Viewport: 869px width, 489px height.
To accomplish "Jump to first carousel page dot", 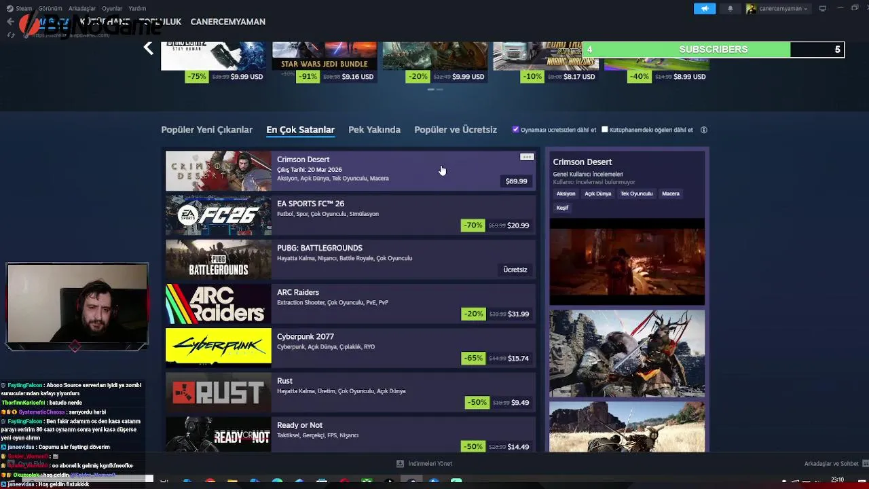I will click(431, 89).
